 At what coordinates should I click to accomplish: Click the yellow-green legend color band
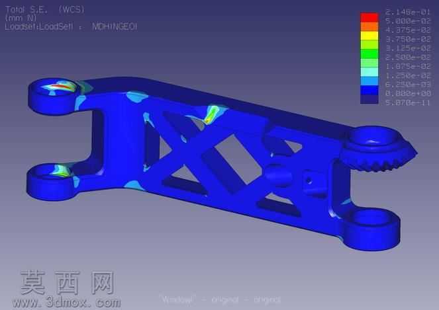369,44
